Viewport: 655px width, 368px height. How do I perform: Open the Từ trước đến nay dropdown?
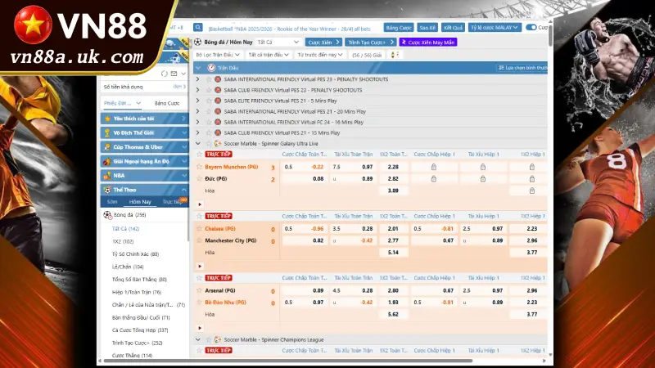click(x=320, y=55)
